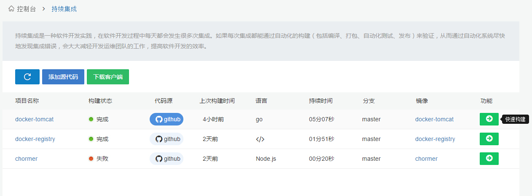The width and height of the screenshot is (532, 196).
Task: Click 下载客户端 button
Action: [x=108, y=77]
